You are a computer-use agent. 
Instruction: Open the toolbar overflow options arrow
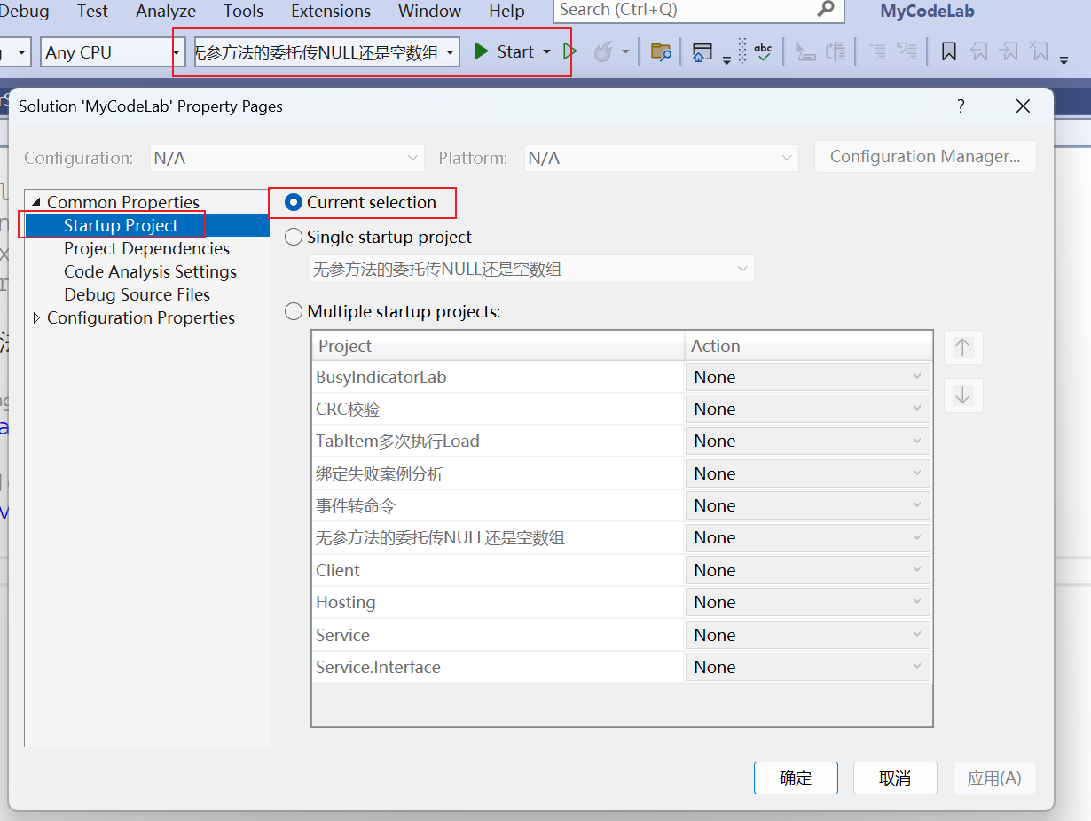pyautogui.click(x=1064, y=60)
